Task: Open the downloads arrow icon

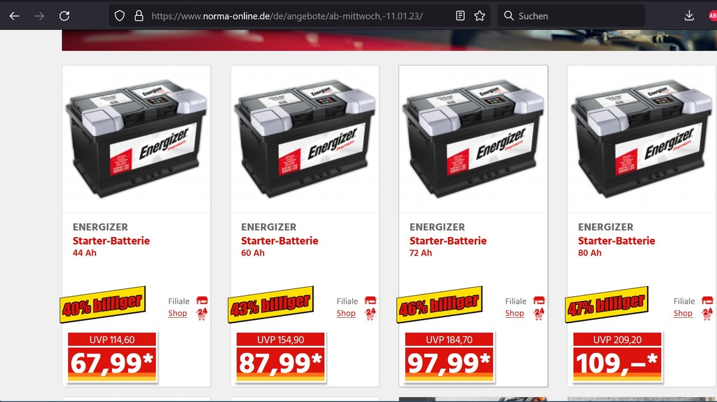Action: (x=689, y=16)
